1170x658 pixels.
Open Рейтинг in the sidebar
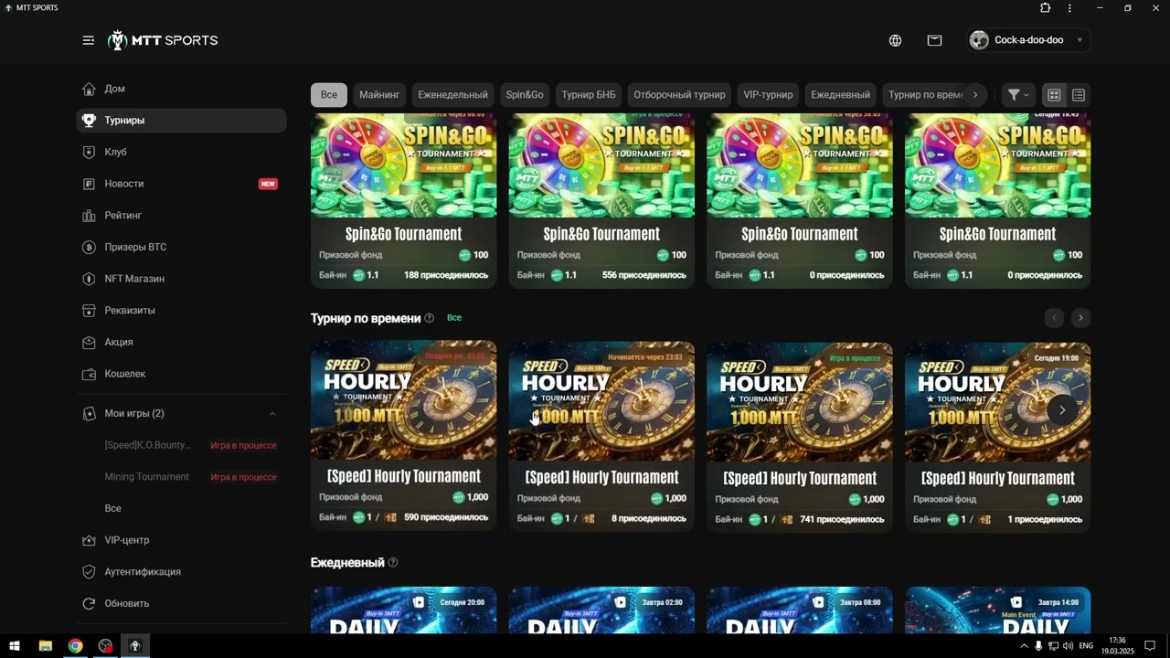point(181,216)
